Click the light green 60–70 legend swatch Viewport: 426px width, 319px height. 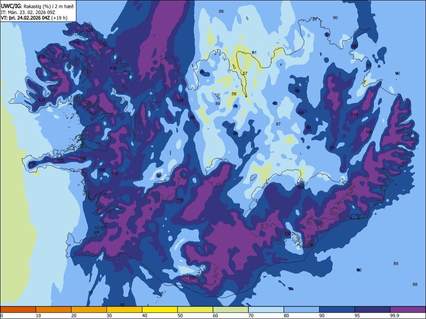[230, 310]
